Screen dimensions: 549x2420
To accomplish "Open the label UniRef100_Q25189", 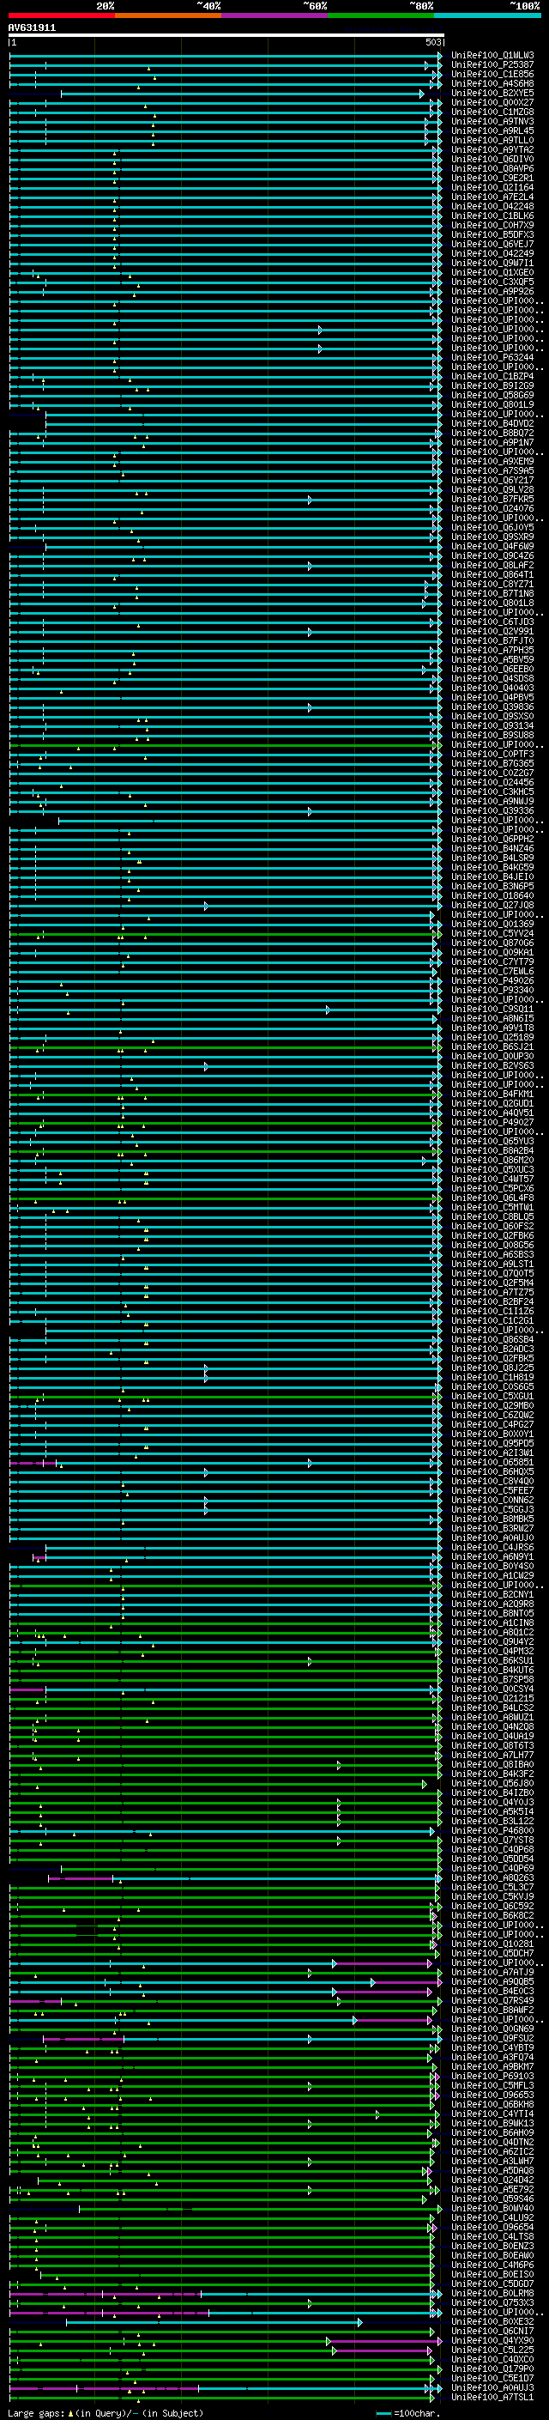I will (492, 1037).
